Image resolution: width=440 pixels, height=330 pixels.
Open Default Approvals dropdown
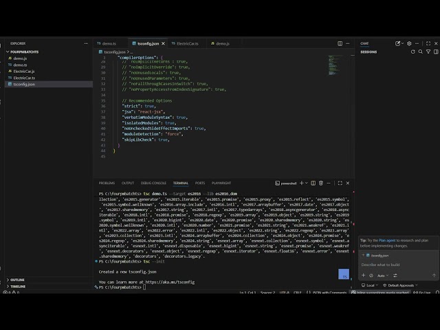pos(400,285)
